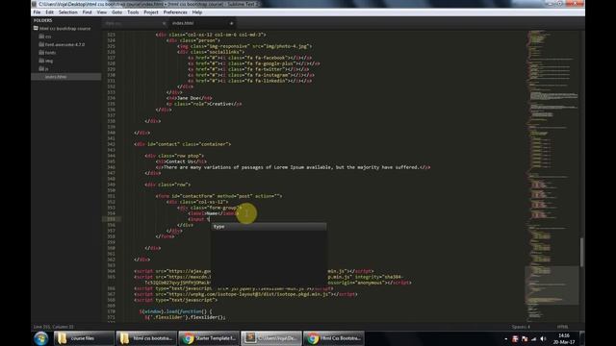Screen dimensions: 616x346
Task: Click the unsaved dot on index.html tab
Action: pyautogui.click(x=231, y=23)
